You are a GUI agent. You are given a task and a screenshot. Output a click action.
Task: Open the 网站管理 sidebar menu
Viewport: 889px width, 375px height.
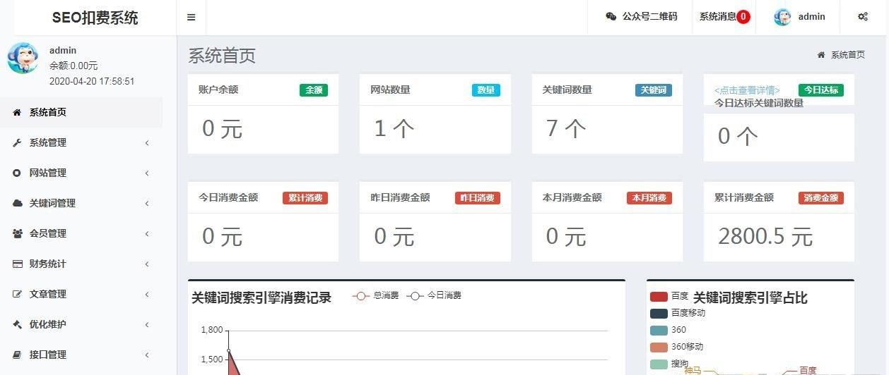coord(81,173)
